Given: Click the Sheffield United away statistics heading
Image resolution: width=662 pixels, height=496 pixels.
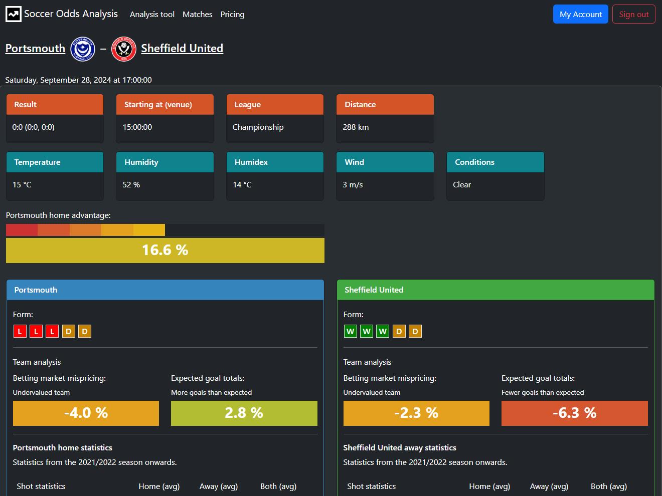Looking at the screenshot, I should pos(400,448).
